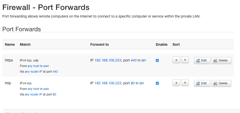Move the https rule down

(185, 60)
